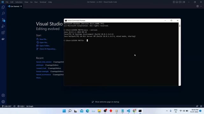Open Windows Search from the taskbar

(70, 111)
